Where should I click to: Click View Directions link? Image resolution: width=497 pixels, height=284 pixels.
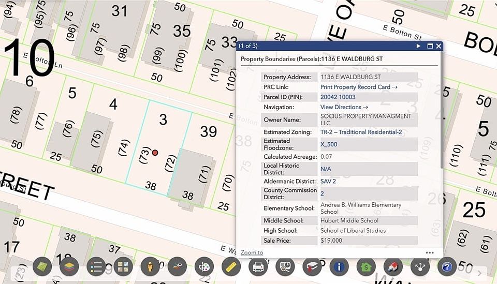coord(344,107)
